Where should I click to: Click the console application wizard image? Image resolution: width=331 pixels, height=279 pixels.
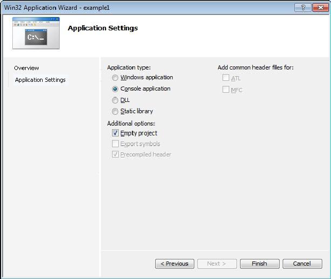pos(36,33)
